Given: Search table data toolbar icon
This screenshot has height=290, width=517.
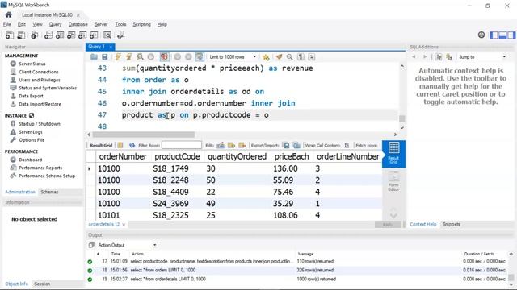Looking at the screenshot, I should (107, 35).
